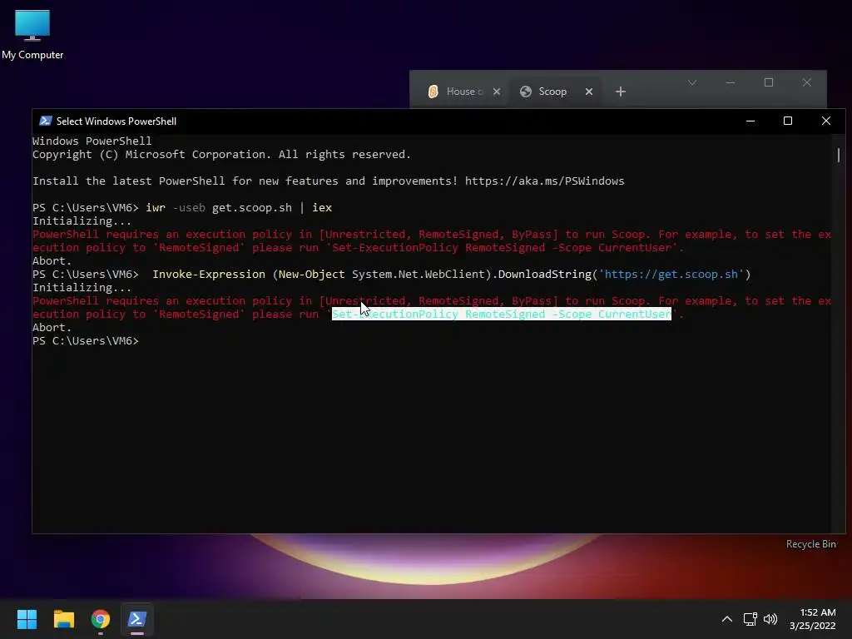This screenshot has width=852, height=639.
Task: Minimize the browser window
Action: tap(731, 82)
